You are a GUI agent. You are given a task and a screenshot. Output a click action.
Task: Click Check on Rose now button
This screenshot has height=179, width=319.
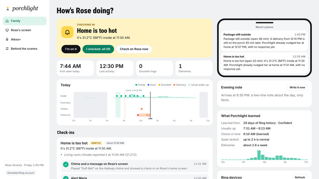(x=134, y=49)
